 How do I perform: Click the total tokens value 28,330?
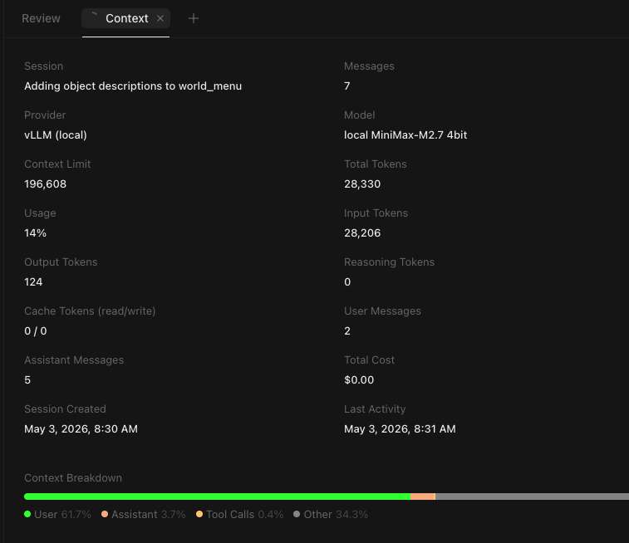coord(362,184)
